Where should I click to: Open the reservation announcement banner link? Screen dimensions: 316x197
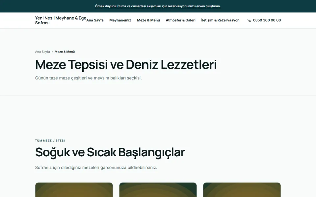tap(158, 6)
